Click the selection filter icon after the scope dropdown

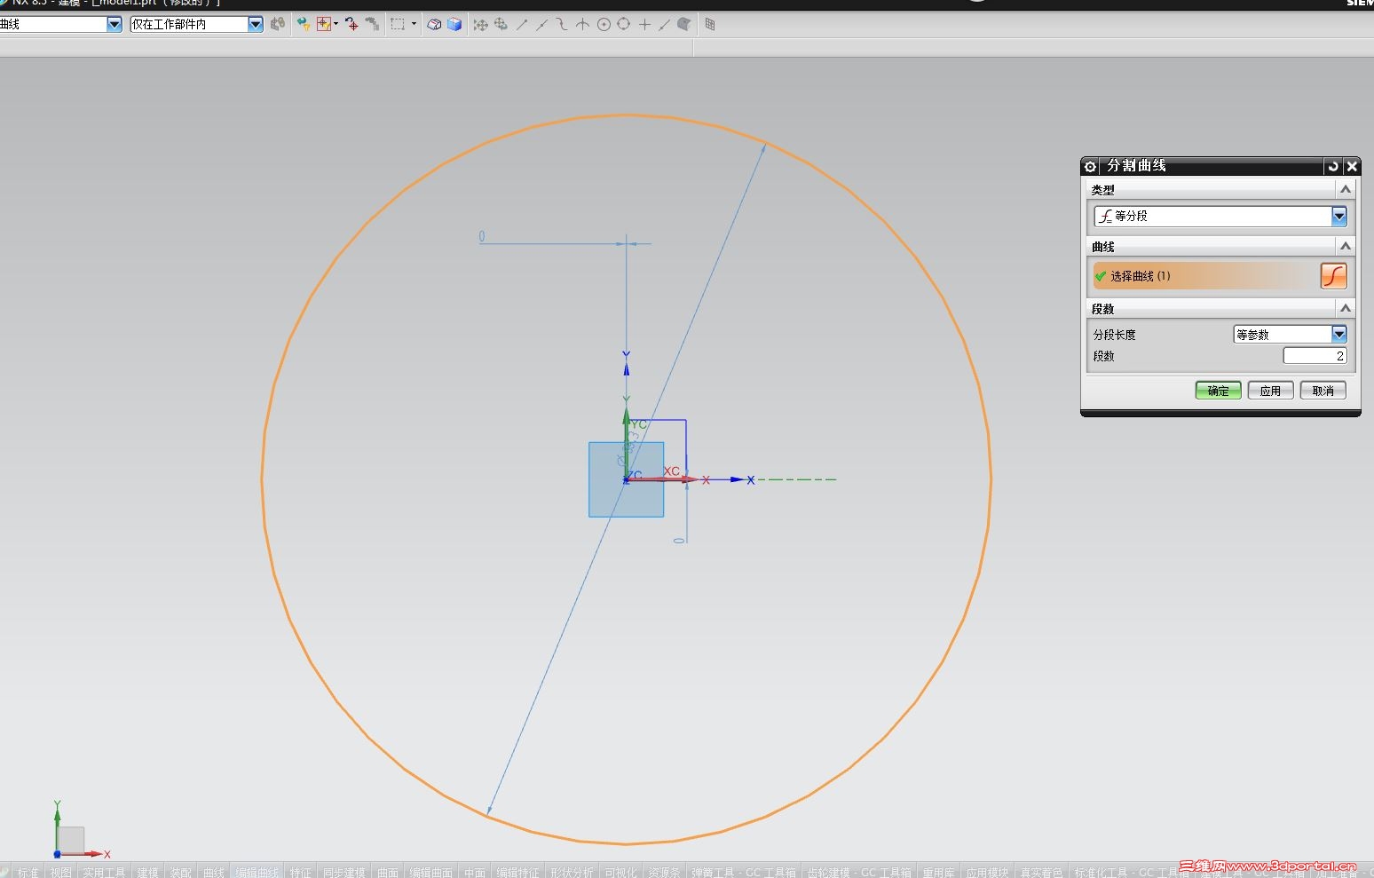278,25
